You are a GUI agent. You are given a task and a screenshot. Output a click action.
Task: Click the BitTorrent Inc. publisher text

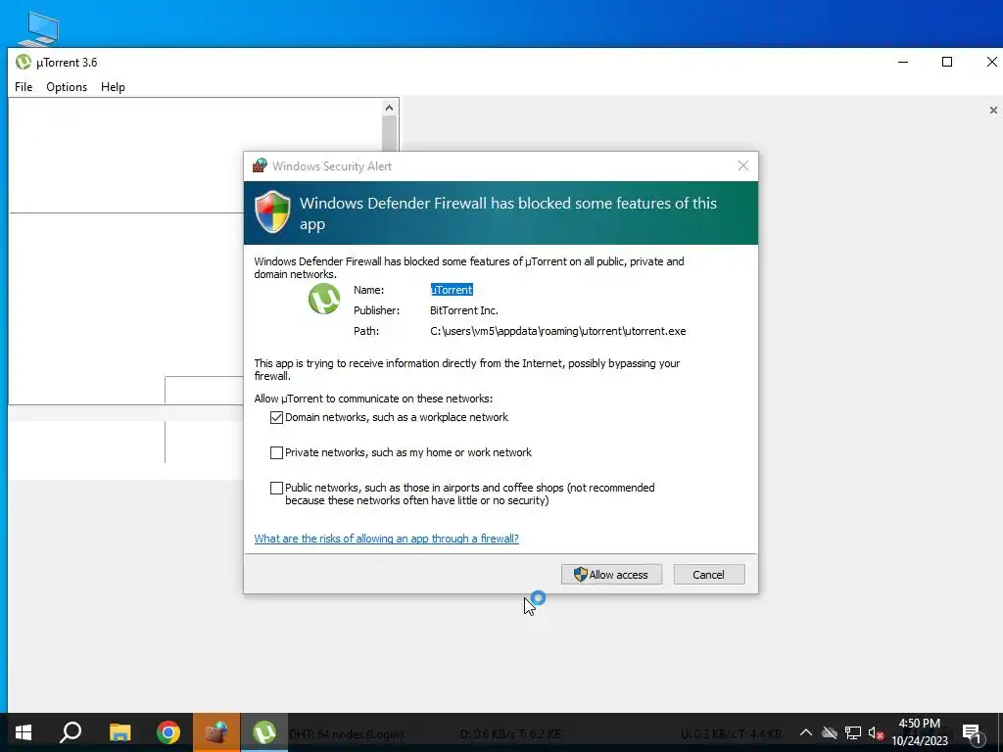tap(463, 310)
